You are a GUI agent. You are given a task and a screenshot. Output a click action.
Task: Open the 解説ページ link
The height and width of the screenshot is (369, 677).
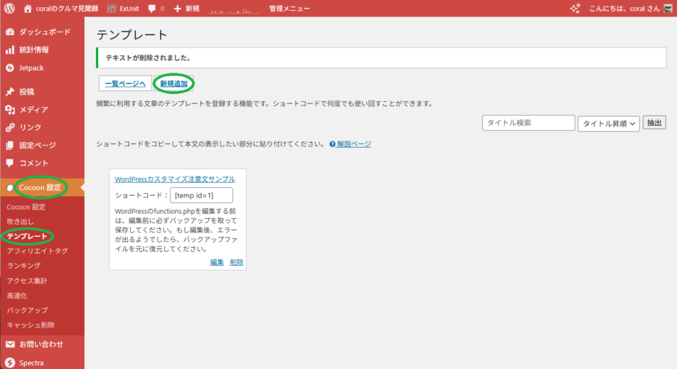click(354, 144)
